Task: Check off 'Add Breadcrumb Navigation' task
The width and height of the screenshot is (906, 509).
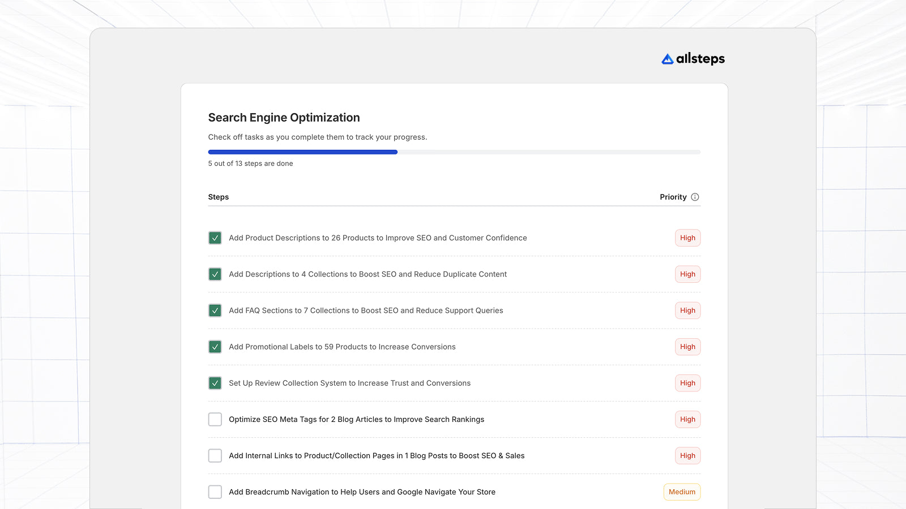Action: coord(215,491)
